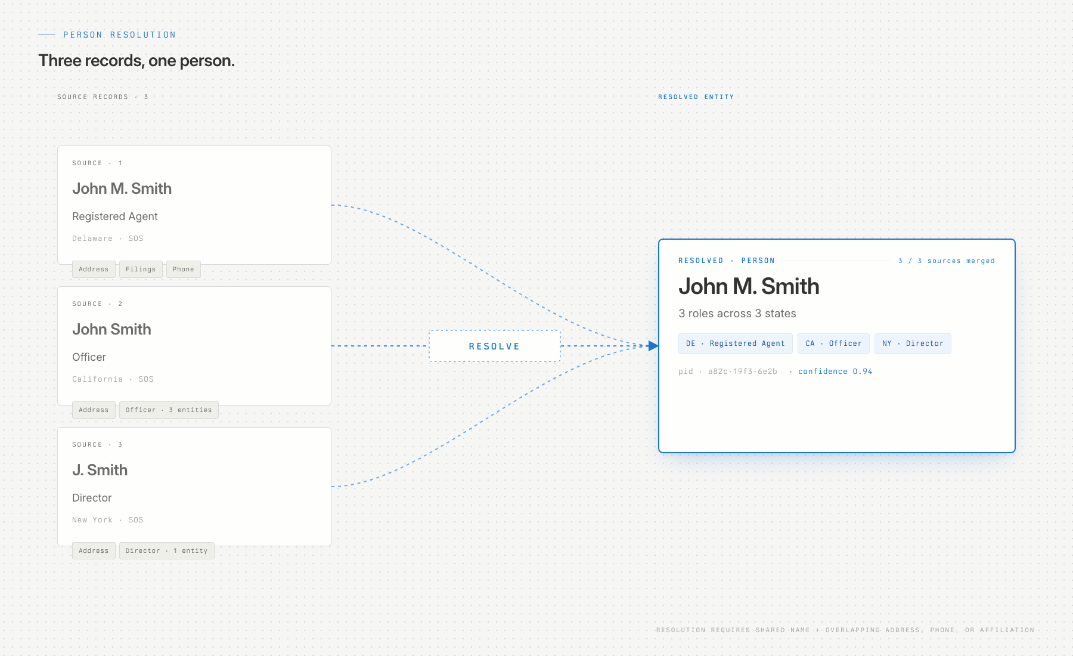Click the 'Officer · 3 entities' tag
The width and height of the screenshot is (1073, 656).
169,410
